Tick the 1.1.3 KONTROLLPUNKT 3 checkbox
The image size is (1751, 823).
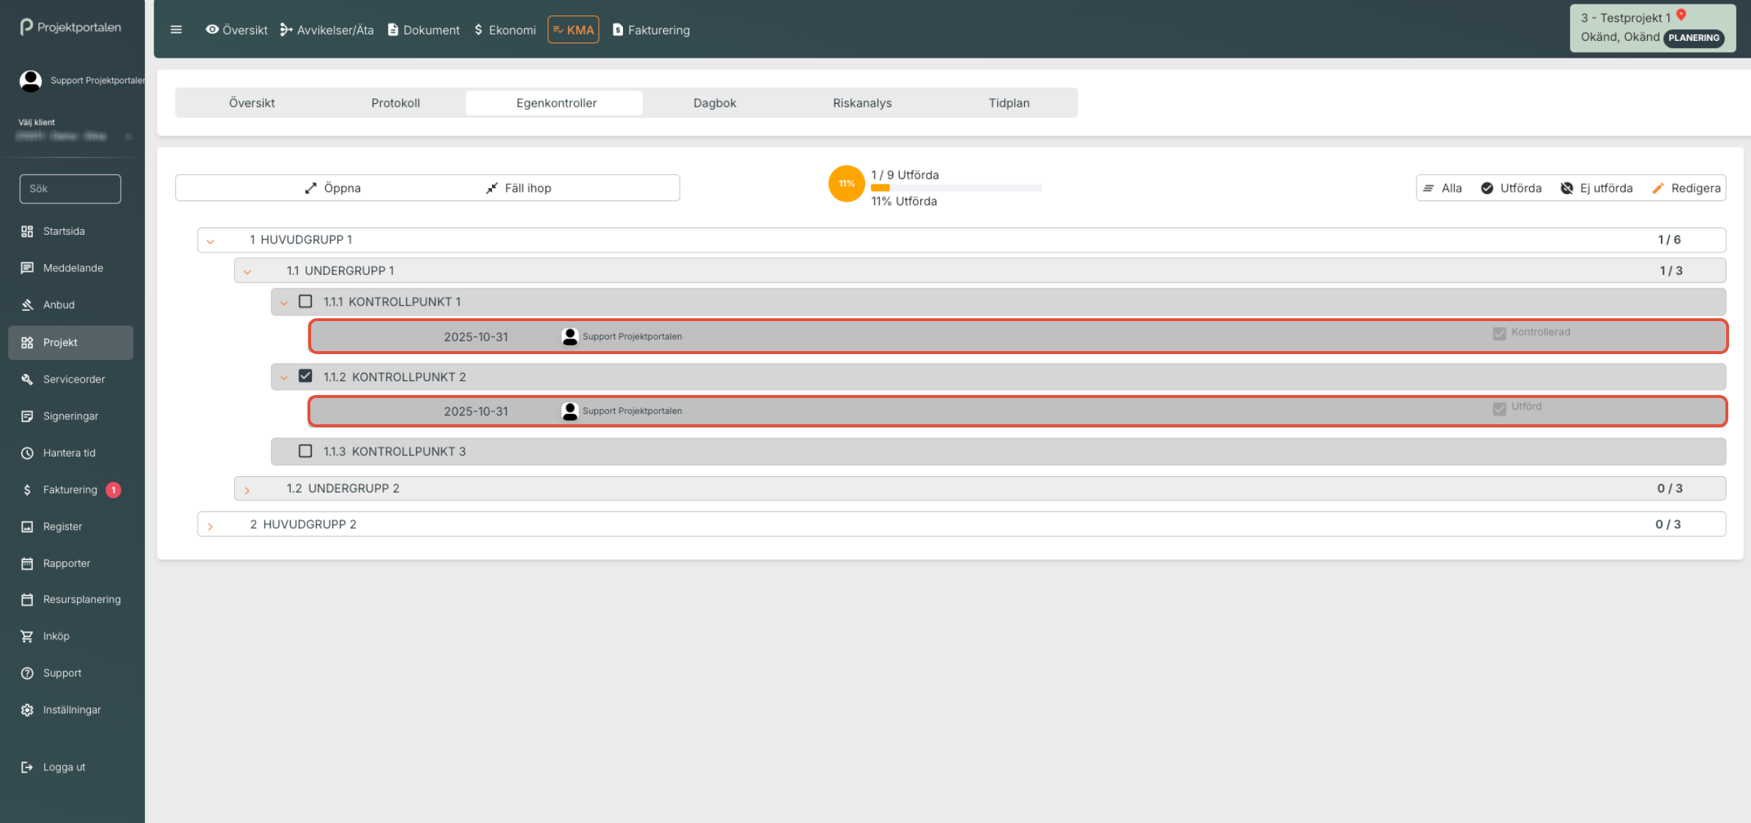tap(305, 451)
